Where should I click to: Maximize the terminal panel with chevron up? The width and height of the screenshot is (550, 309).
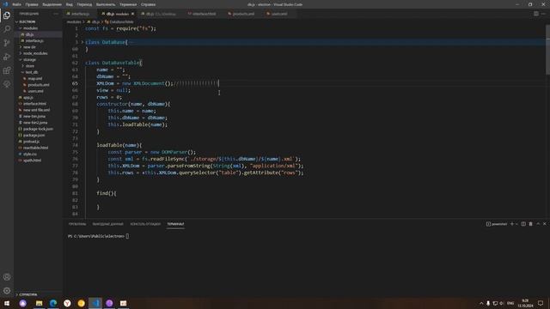coord(538,224)
